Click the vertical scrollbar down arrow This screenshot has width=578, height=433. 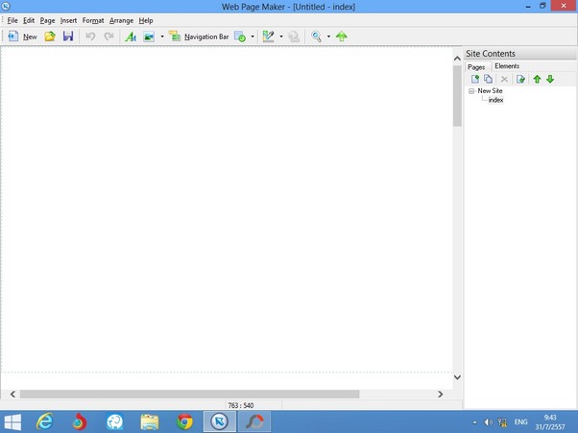point(457,377)
